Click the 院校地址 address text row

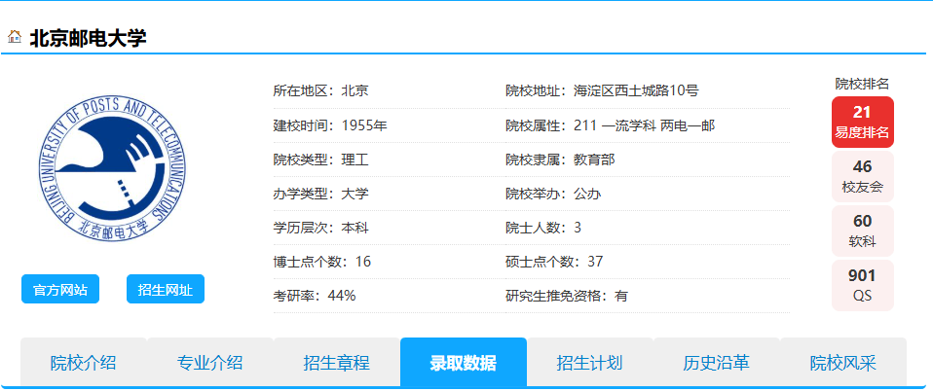coord(602,91)
